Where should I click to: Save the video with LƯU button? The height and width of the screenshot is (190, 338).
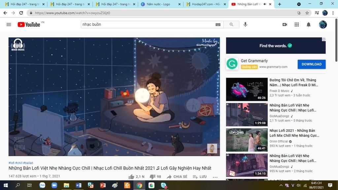(200, 177)
